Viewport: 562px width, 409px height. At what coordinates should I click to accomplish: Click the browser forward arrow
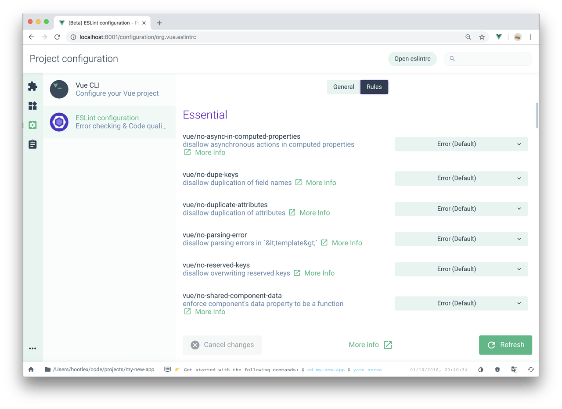click(x=44, y=37)
